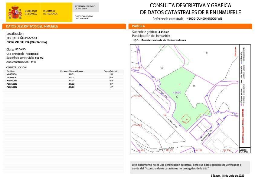Click the 'URBANO' class value
Screen dimensions: 255x180
(x=20, y=49)
